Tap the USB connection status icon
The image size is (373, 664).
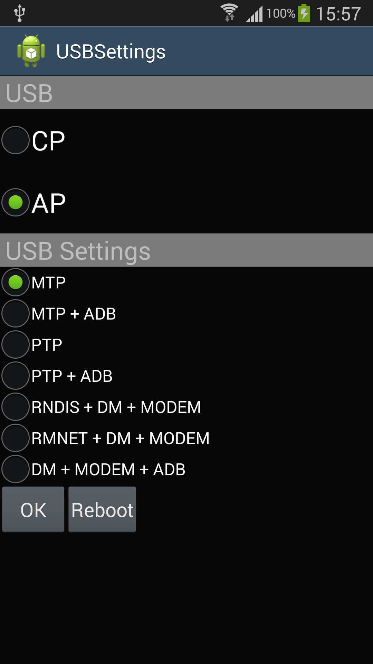pos(20,13)
